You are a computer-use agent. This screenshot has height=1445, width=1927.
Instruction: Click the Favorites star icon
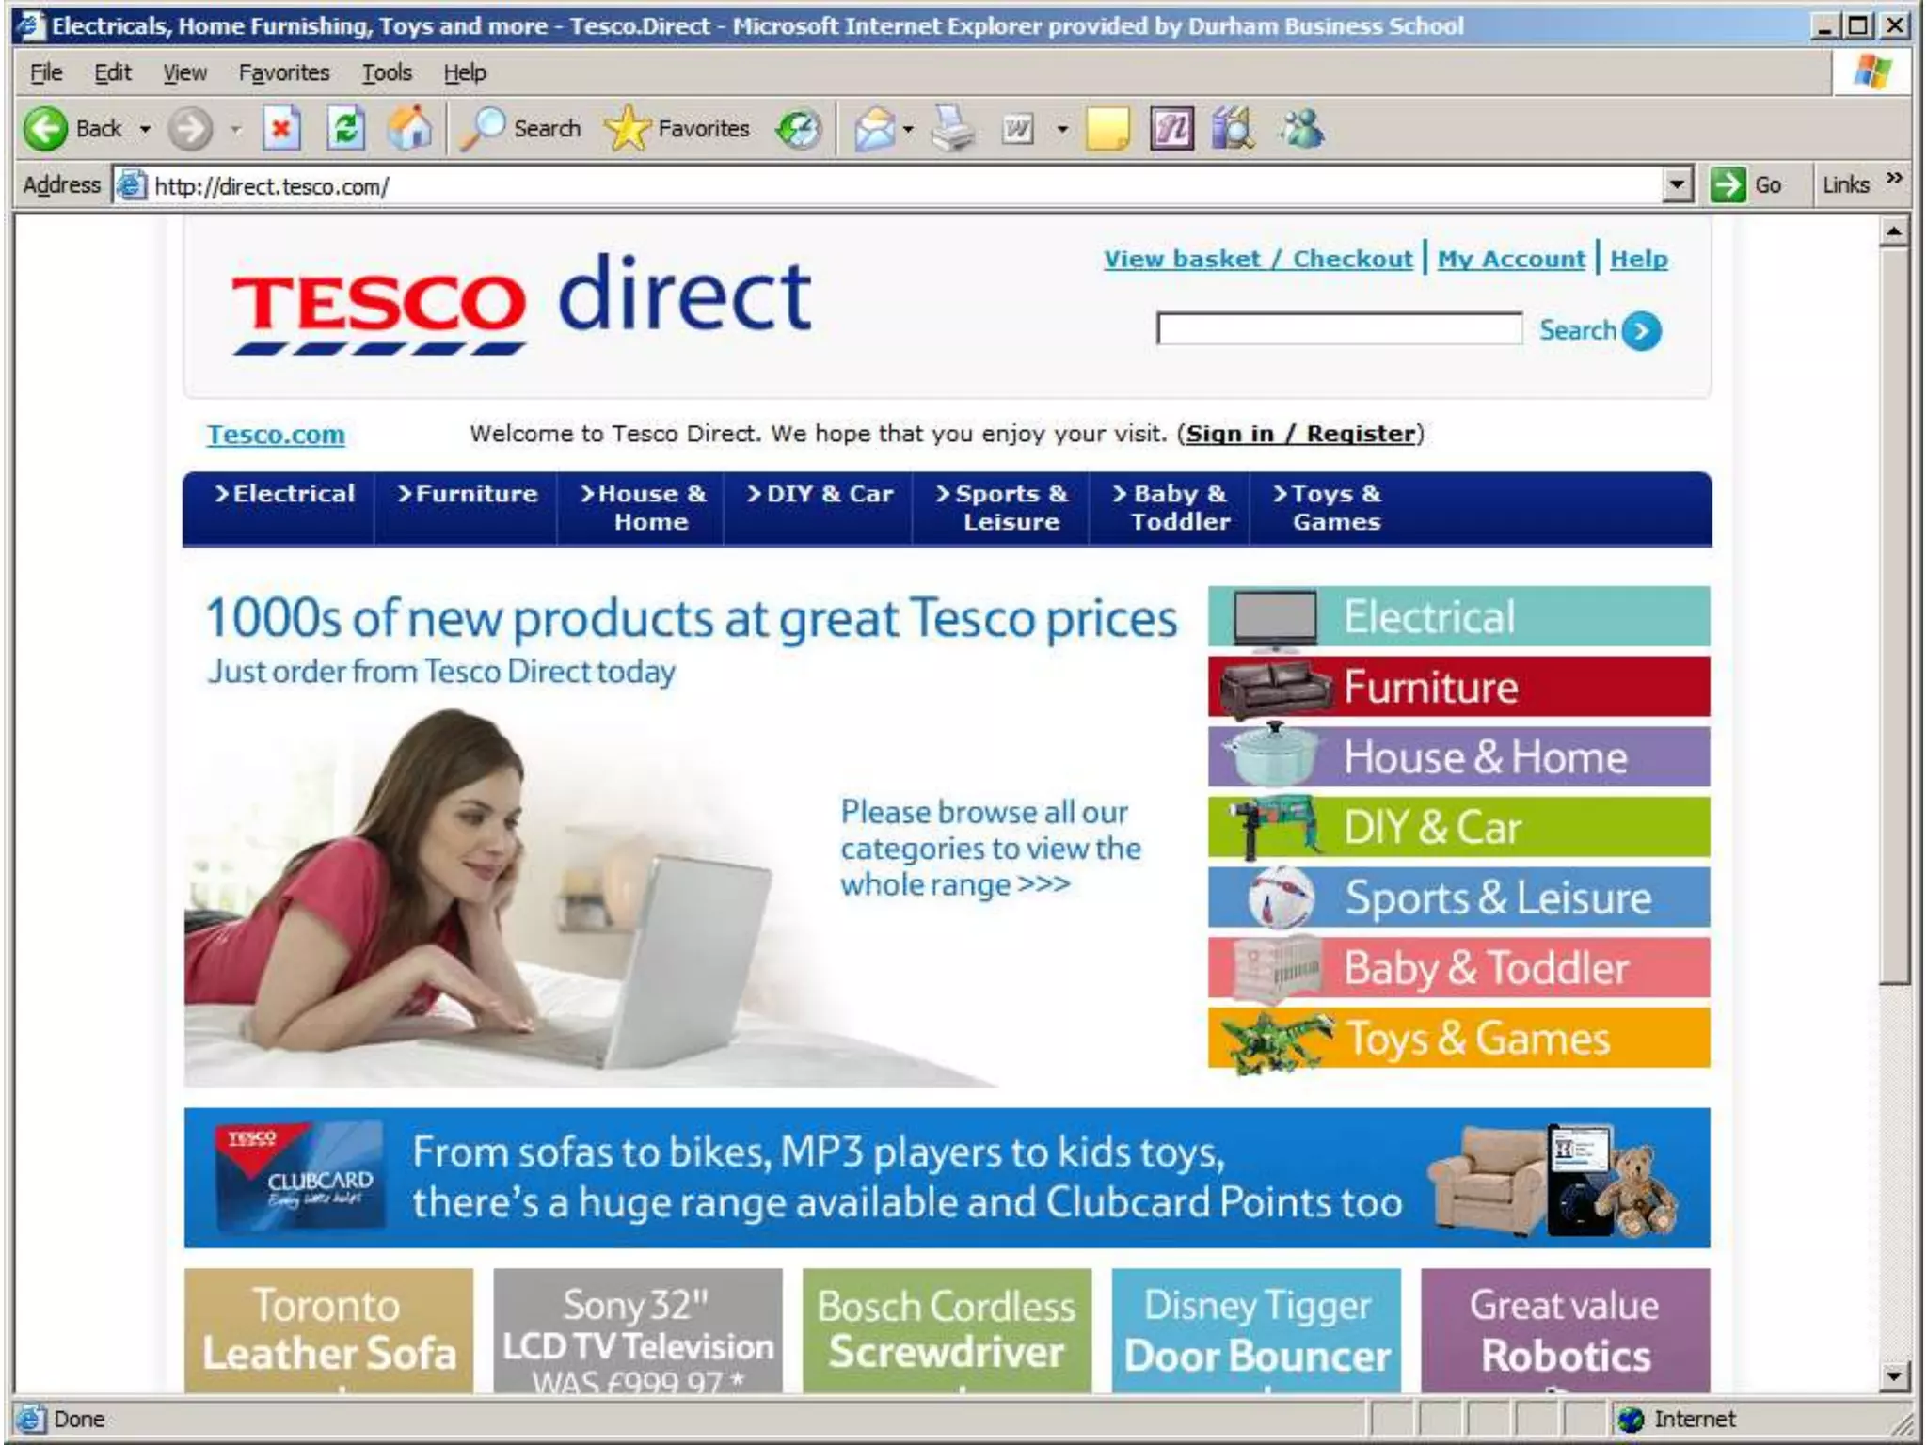[x=628, y=129]
